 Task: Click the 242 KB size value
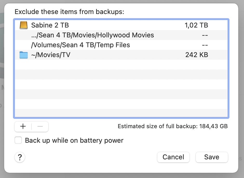click(x=196, y=55)
